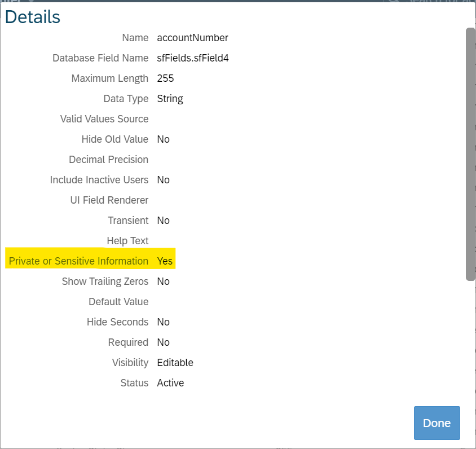Click the Maximum Length value '255'
Image resolution: width=476 pixels, height=449 pixels.
[x=165, y=78]
